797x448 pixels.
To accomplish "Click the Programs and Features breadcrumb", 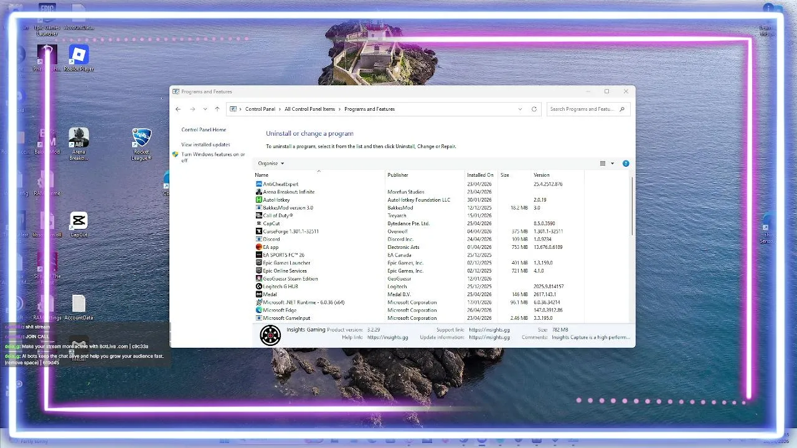I will pos(369,109).
